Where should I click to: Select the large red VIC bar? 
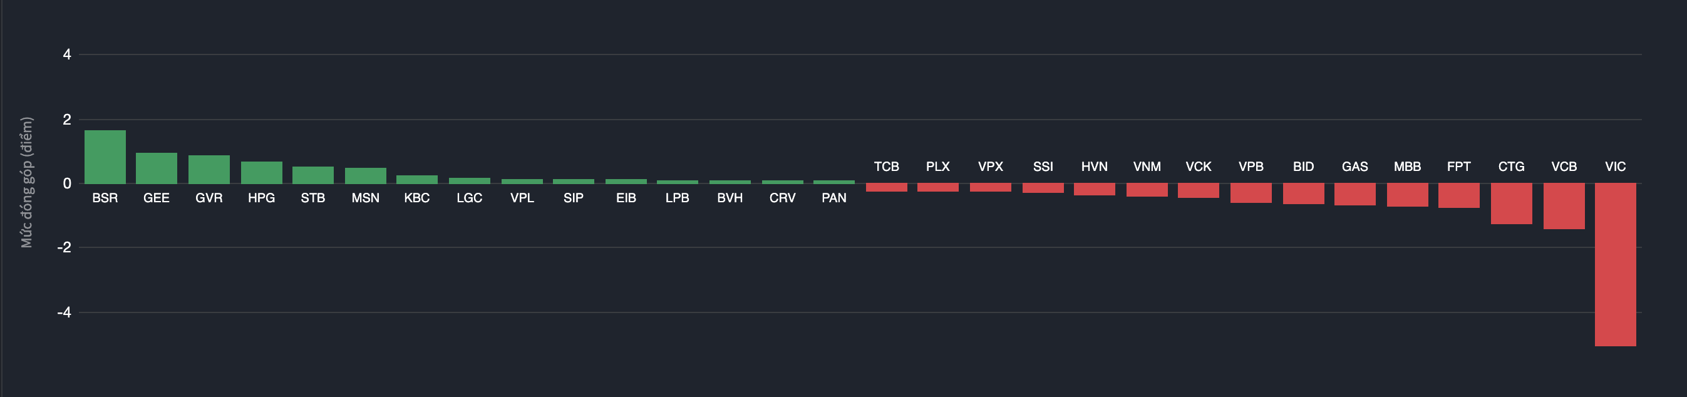pos(1615,264)
